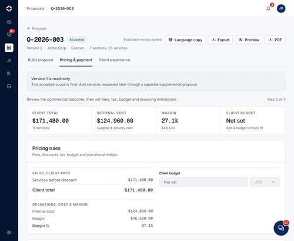Click the Acme Corp text in subtitle
The height and width of the screenshot is (241, 294).
(56, 48)
